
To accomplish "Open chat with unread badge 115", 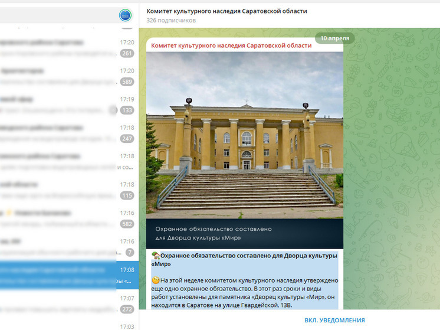I will [x=70, y=190].
